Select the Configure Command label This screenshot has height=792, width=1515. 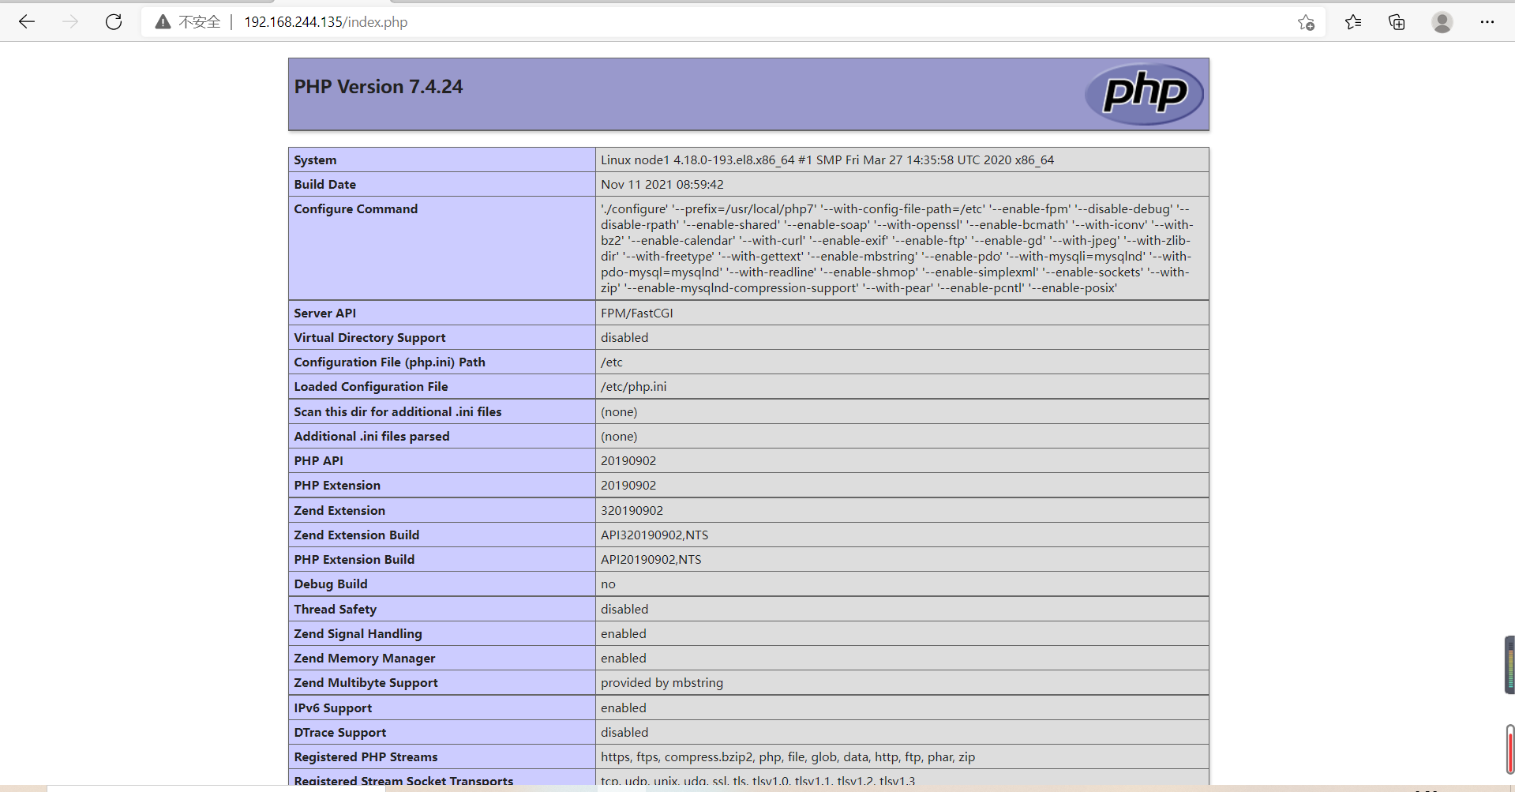point(355,208)
